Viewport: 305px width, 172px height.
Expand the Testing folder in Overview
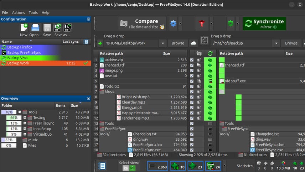coord(25,118)
